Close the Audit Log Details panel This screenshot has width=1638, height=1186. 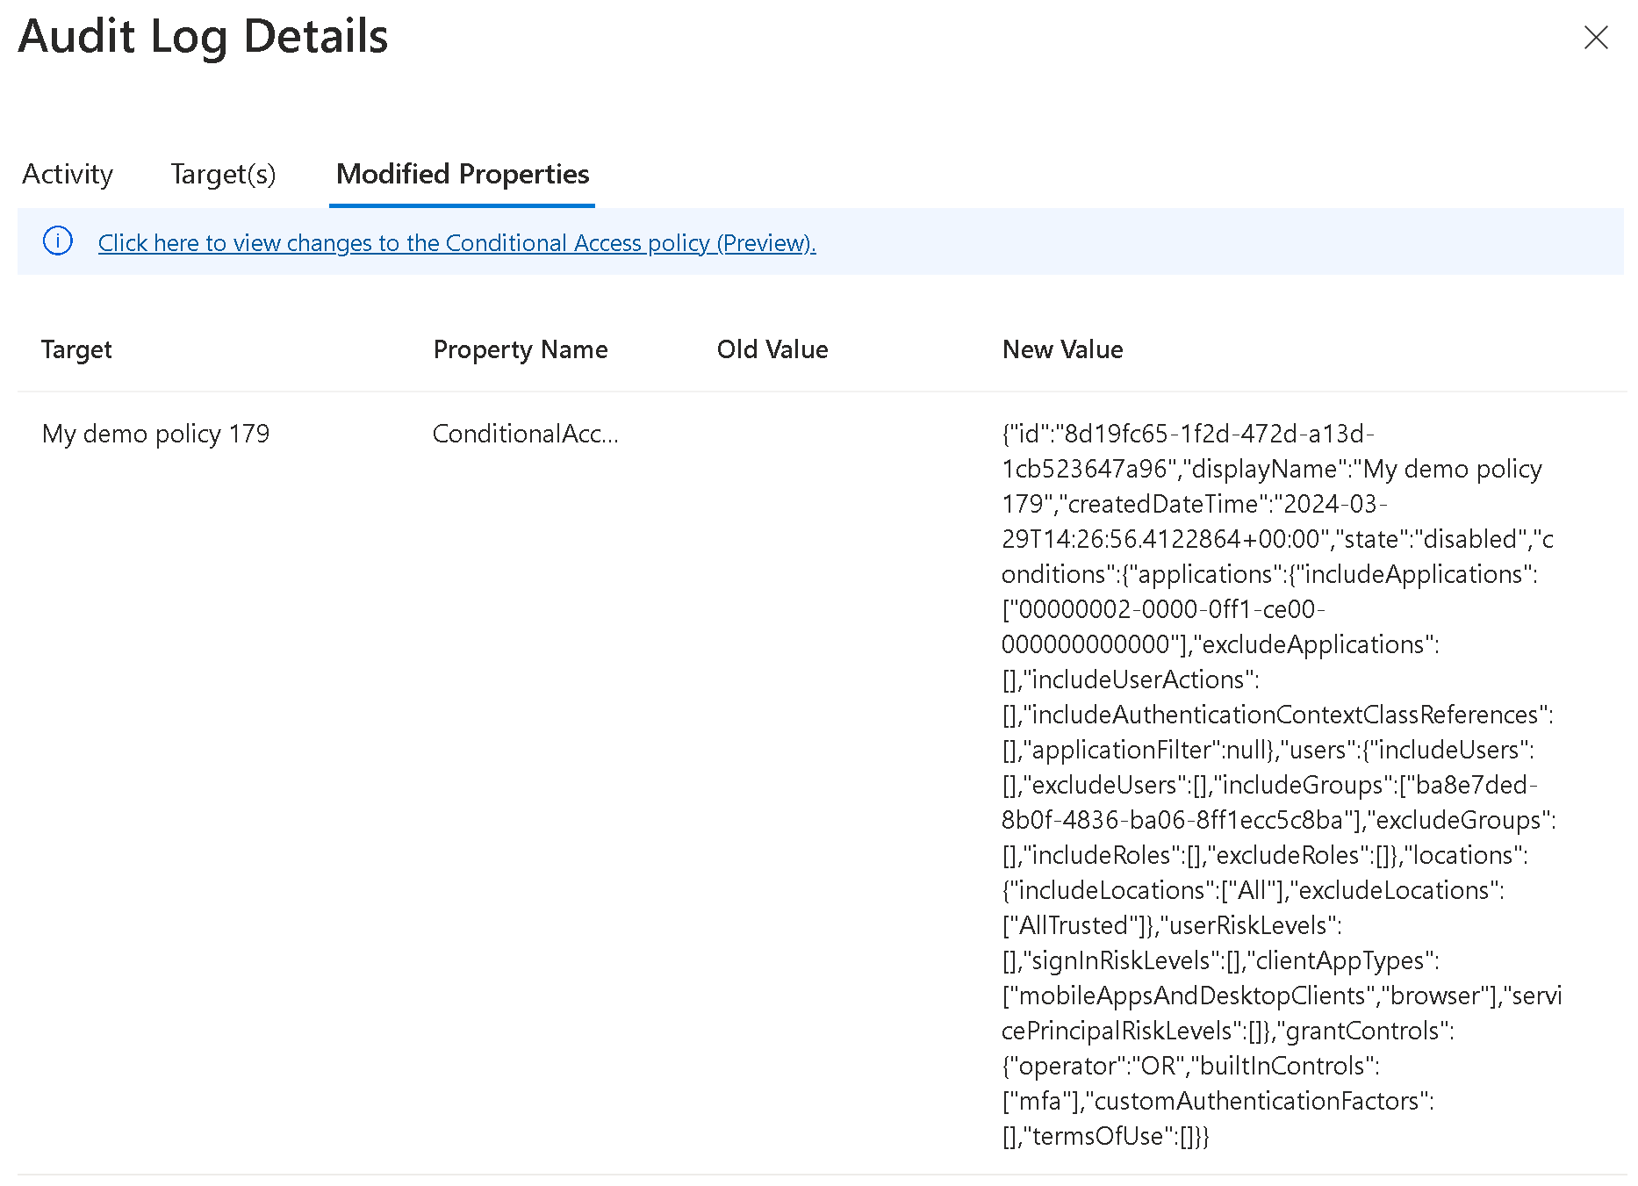click(1595, 38)
